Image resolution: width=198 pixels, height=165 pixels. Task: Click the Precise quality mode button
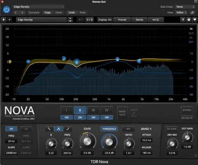122,20
